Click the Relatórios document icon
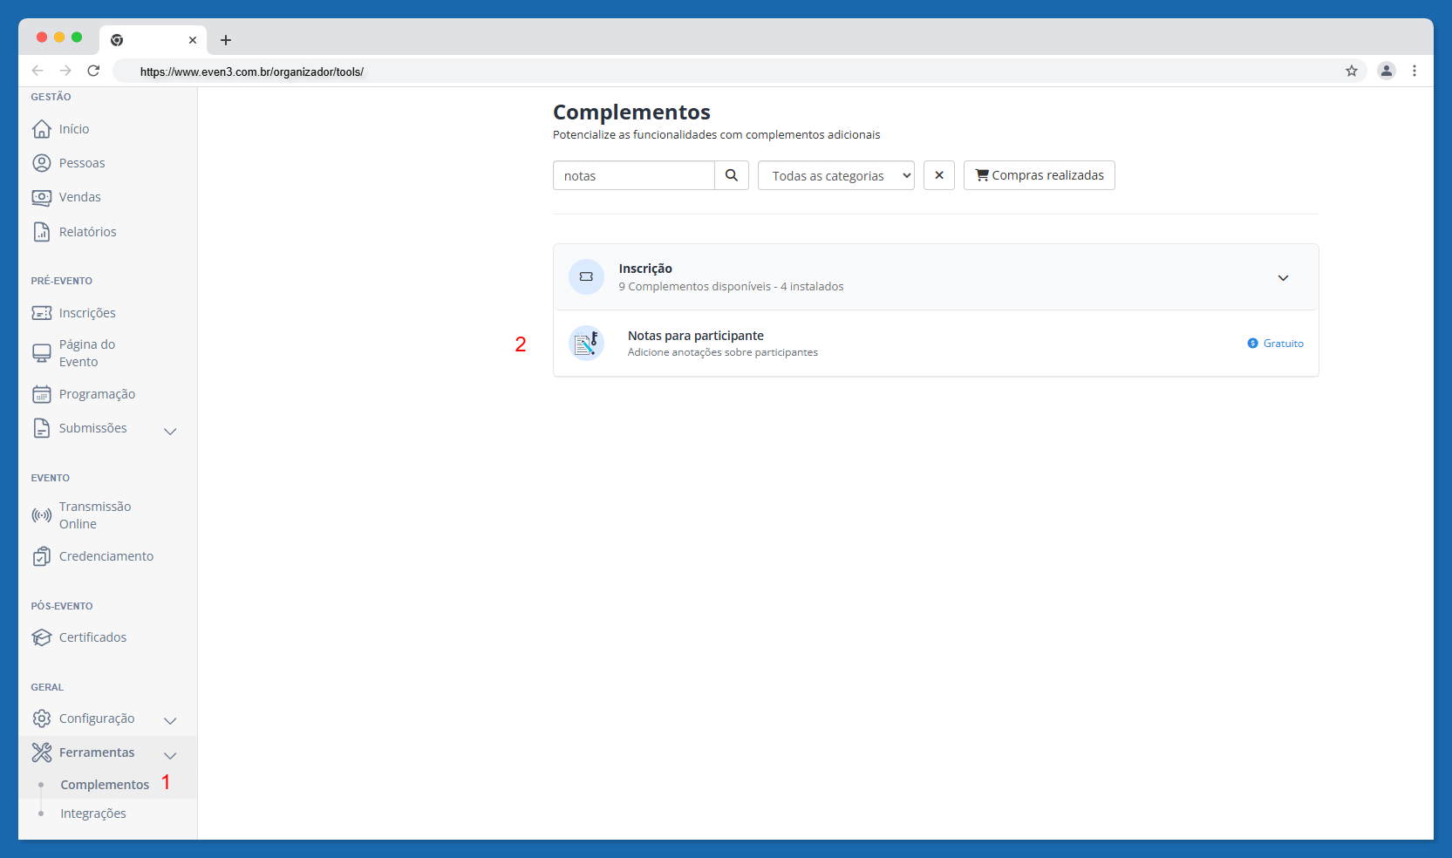This screenshot has height=858, width=1452. coord(41,232)
